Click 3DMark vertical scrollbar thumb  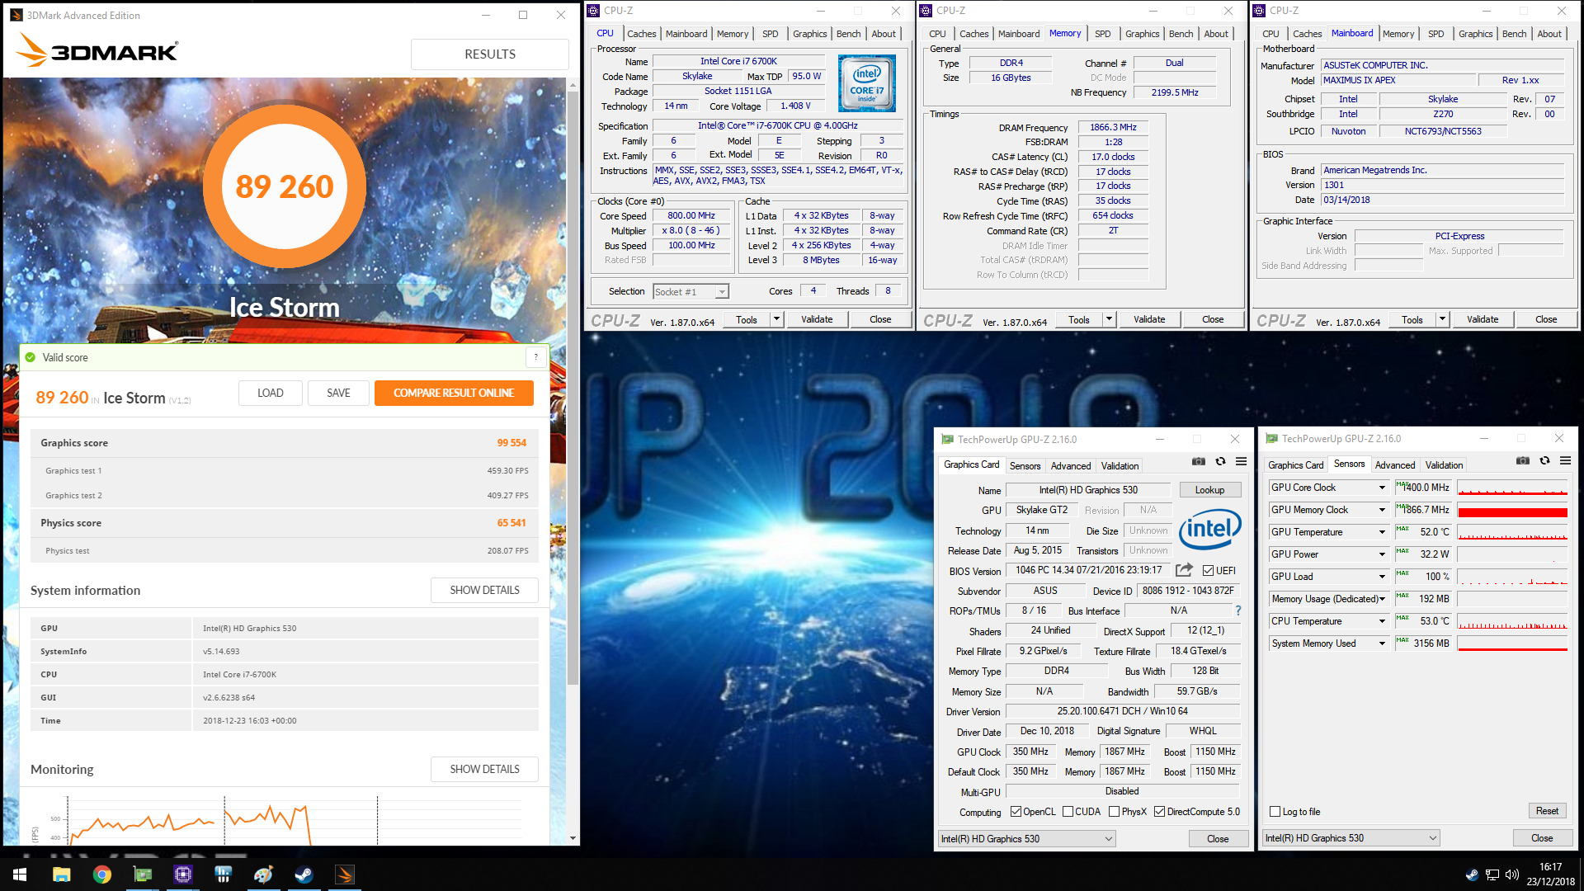(573, 388)
